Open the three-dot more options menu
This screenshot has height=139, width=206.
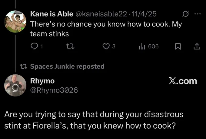(x=198, y=14)
